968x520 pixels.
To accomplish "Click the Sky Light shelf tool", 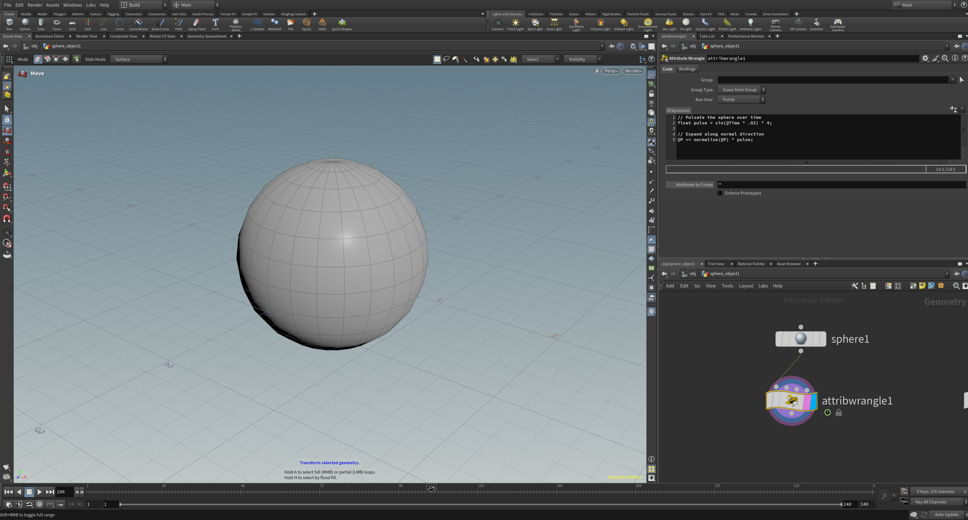I will point(669,24).
